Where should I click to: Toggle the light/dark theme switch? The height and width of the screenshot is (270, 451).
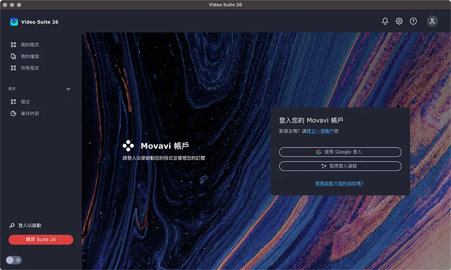(14, 260)
